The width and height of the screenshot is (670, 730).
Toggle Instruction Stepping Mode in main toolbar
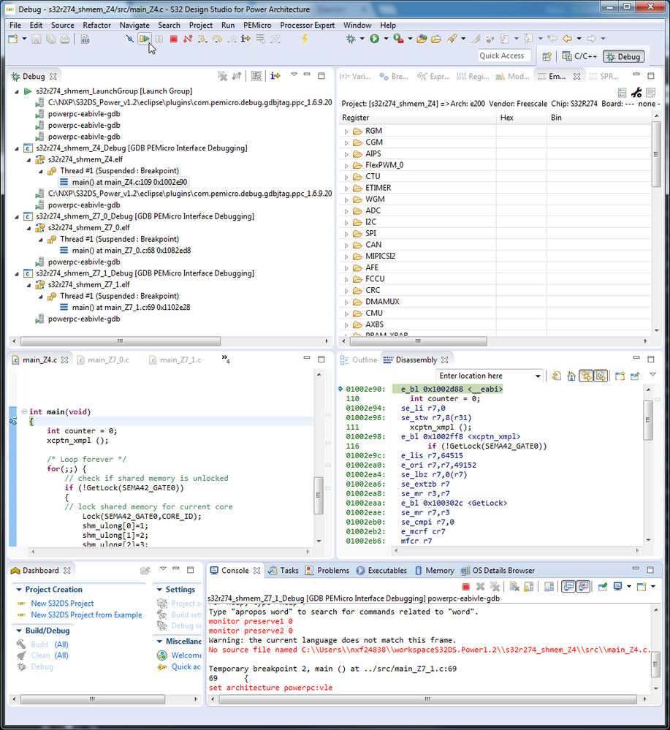[245, 39]
